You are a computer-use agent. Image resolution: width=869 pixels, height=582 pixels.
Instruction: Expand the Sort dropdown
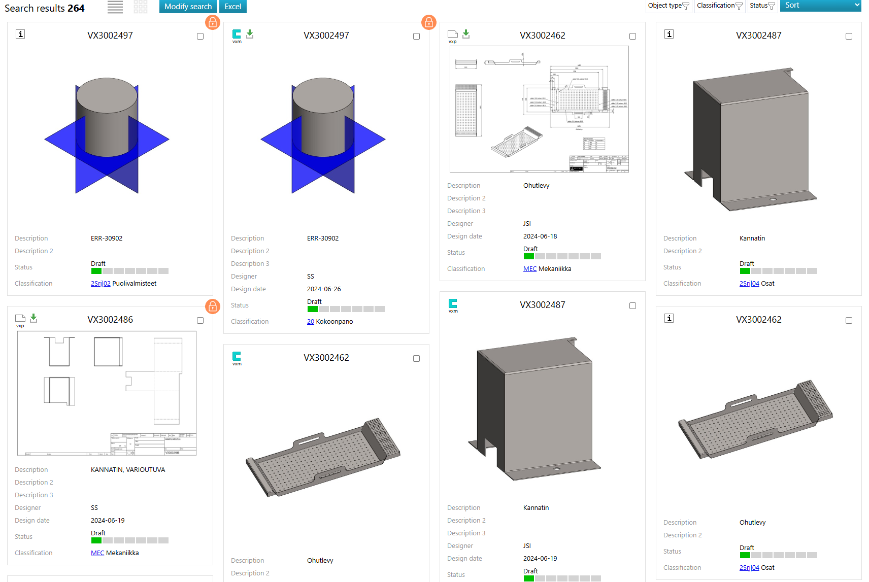[x=820, y=6]
